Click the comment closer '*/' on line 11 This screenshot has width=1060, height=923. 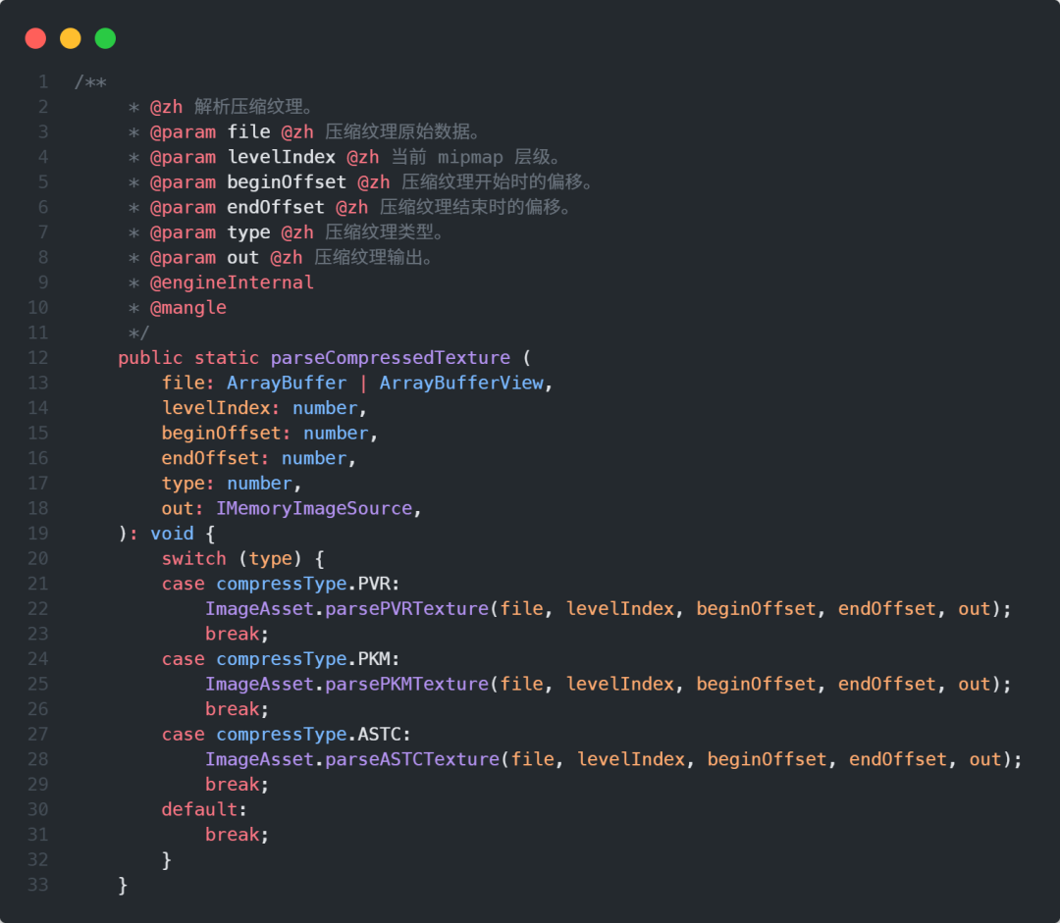pyautogui.click(x=138, y=333)
